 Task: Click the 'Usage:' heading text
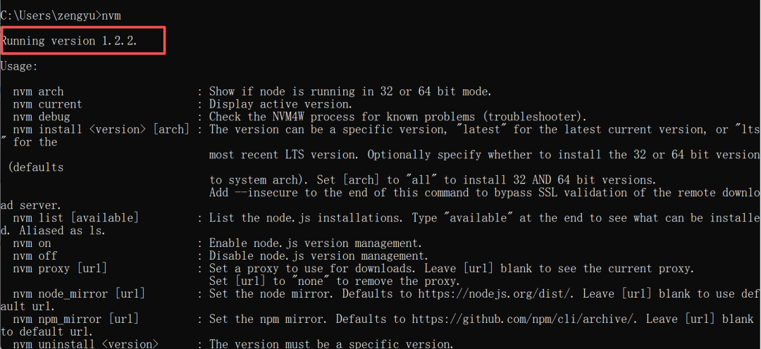click(x=19, y=66)
